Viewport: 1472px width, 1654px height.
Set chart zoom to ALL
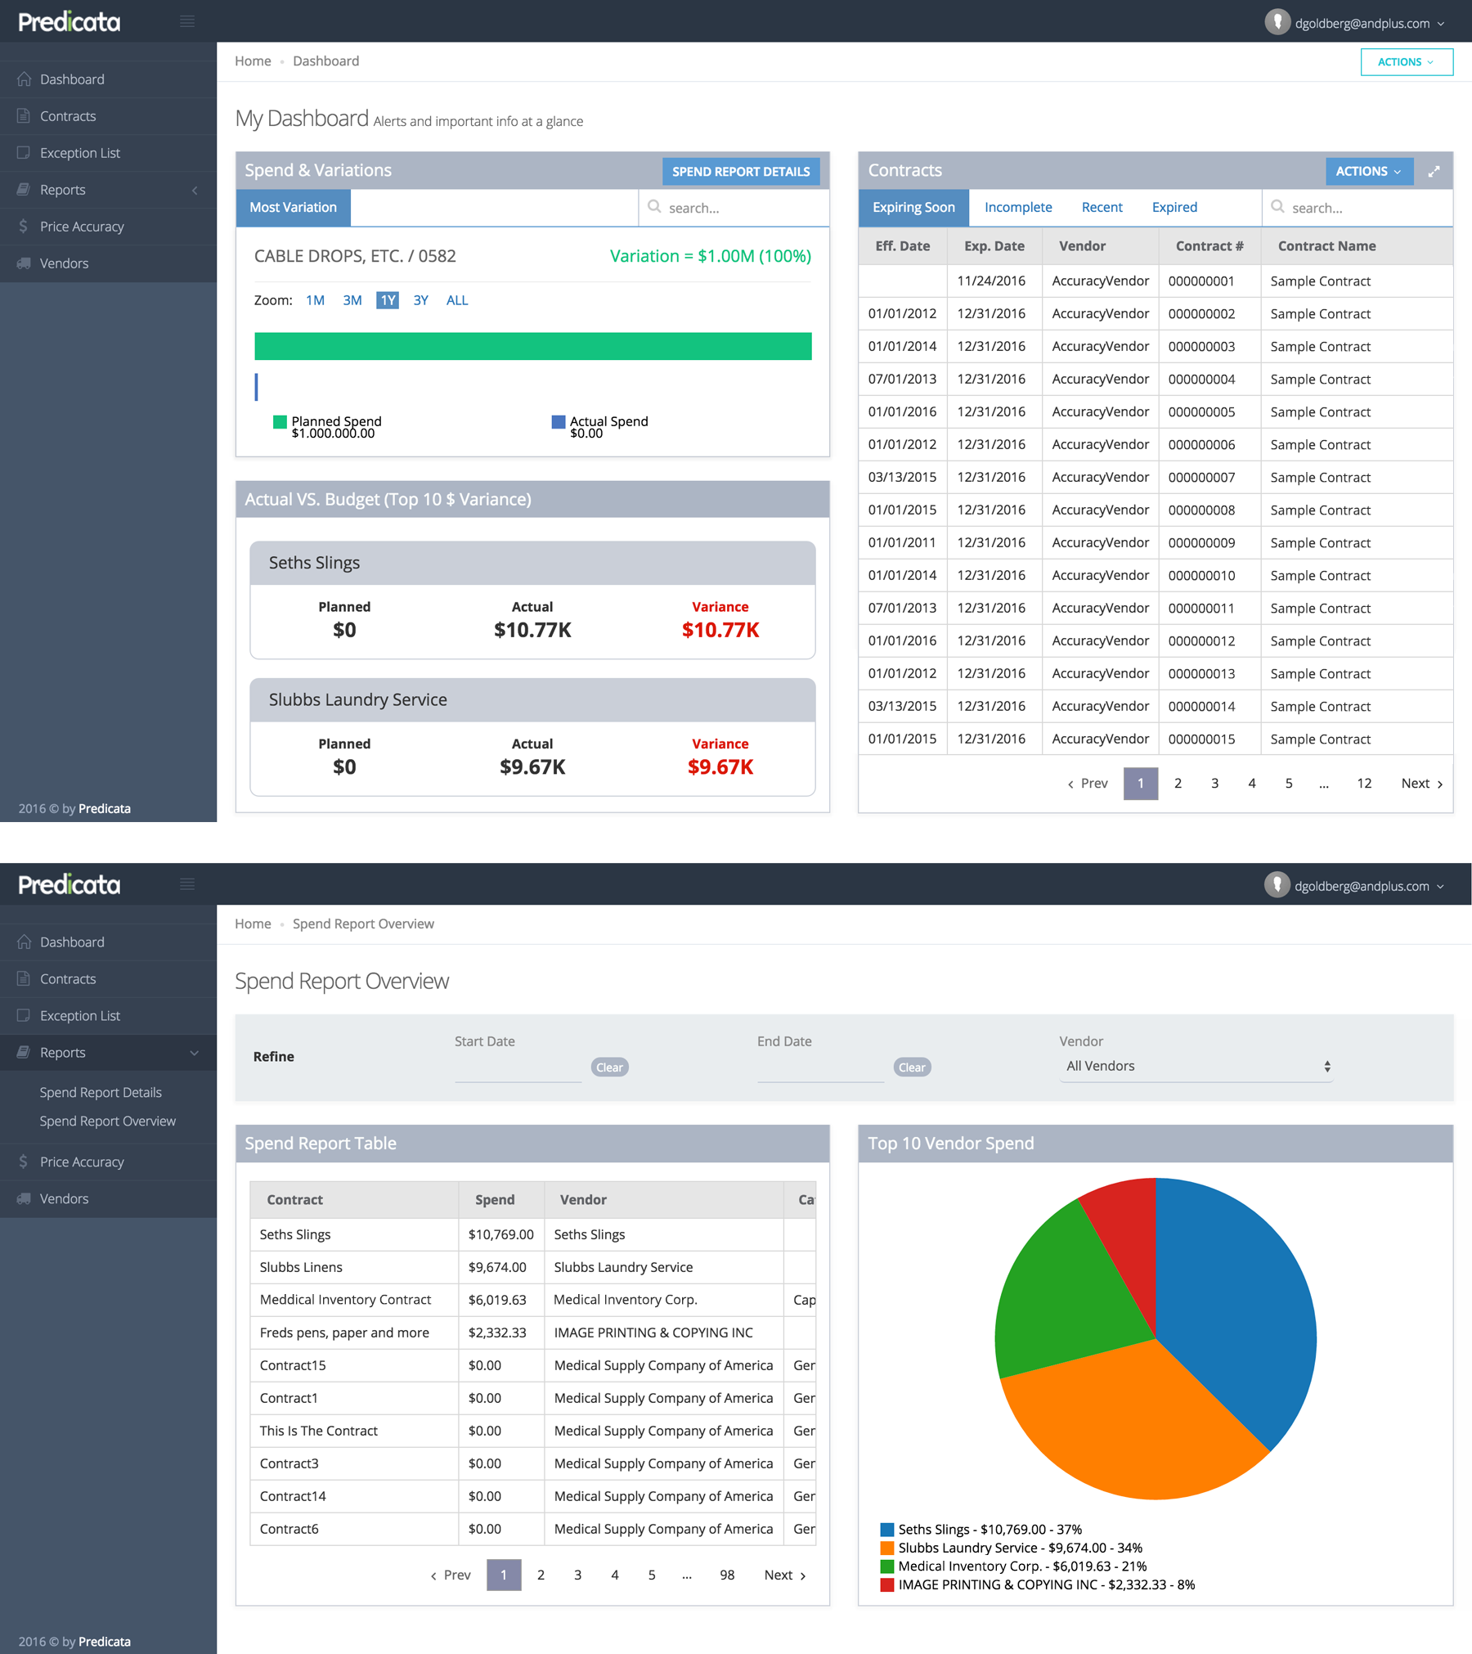point(457,300)
